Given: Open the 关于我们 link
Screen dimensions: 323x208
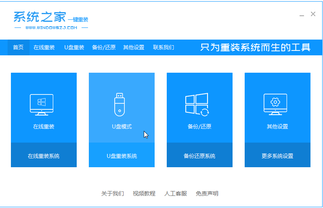Looking at the screenshot, I should (112, 193).
